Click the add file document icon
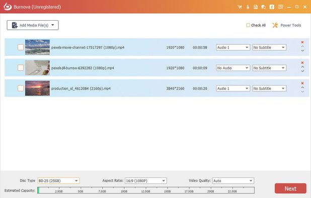This screenshot has height=198, width=311. [15, 25]
